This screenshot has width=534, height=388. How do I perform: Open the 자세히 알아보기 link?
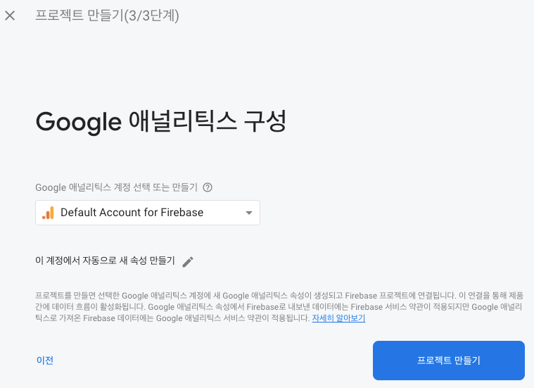point(338,318)
